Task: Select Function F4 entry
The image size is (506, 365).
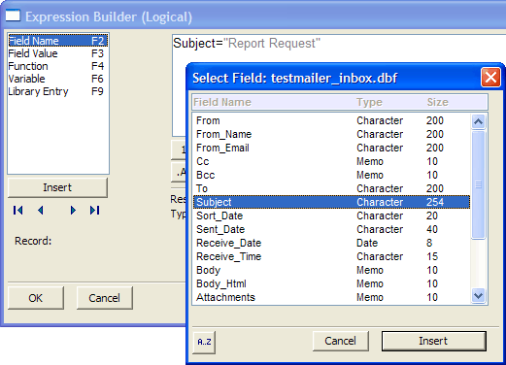Action: (58, 66)
